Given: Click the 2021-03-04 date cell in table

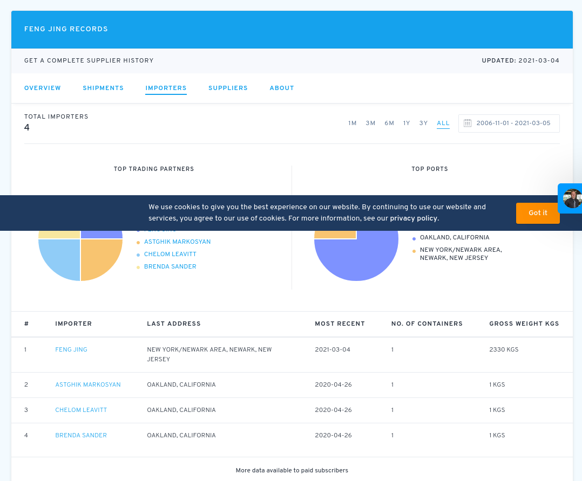Looking at the screenshot, I should point(333,349).
